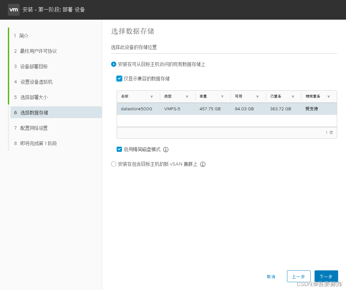Go to step 2 最终用户许可协议
Viewport: 346px width, 290px height.
point(35,51)
